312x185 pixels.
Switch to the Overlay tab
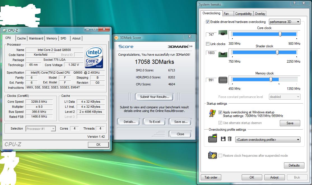tap(260, 14)
